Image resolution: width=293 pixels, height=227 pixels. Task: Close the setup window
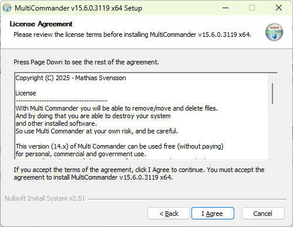pyautogui.click(x=279, y=8)
